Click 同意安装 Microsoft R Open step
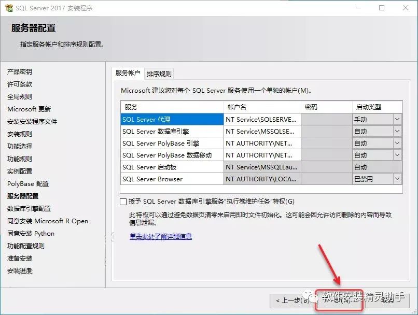The height and width of the screenshot is (315, 418). click(47, 221)
